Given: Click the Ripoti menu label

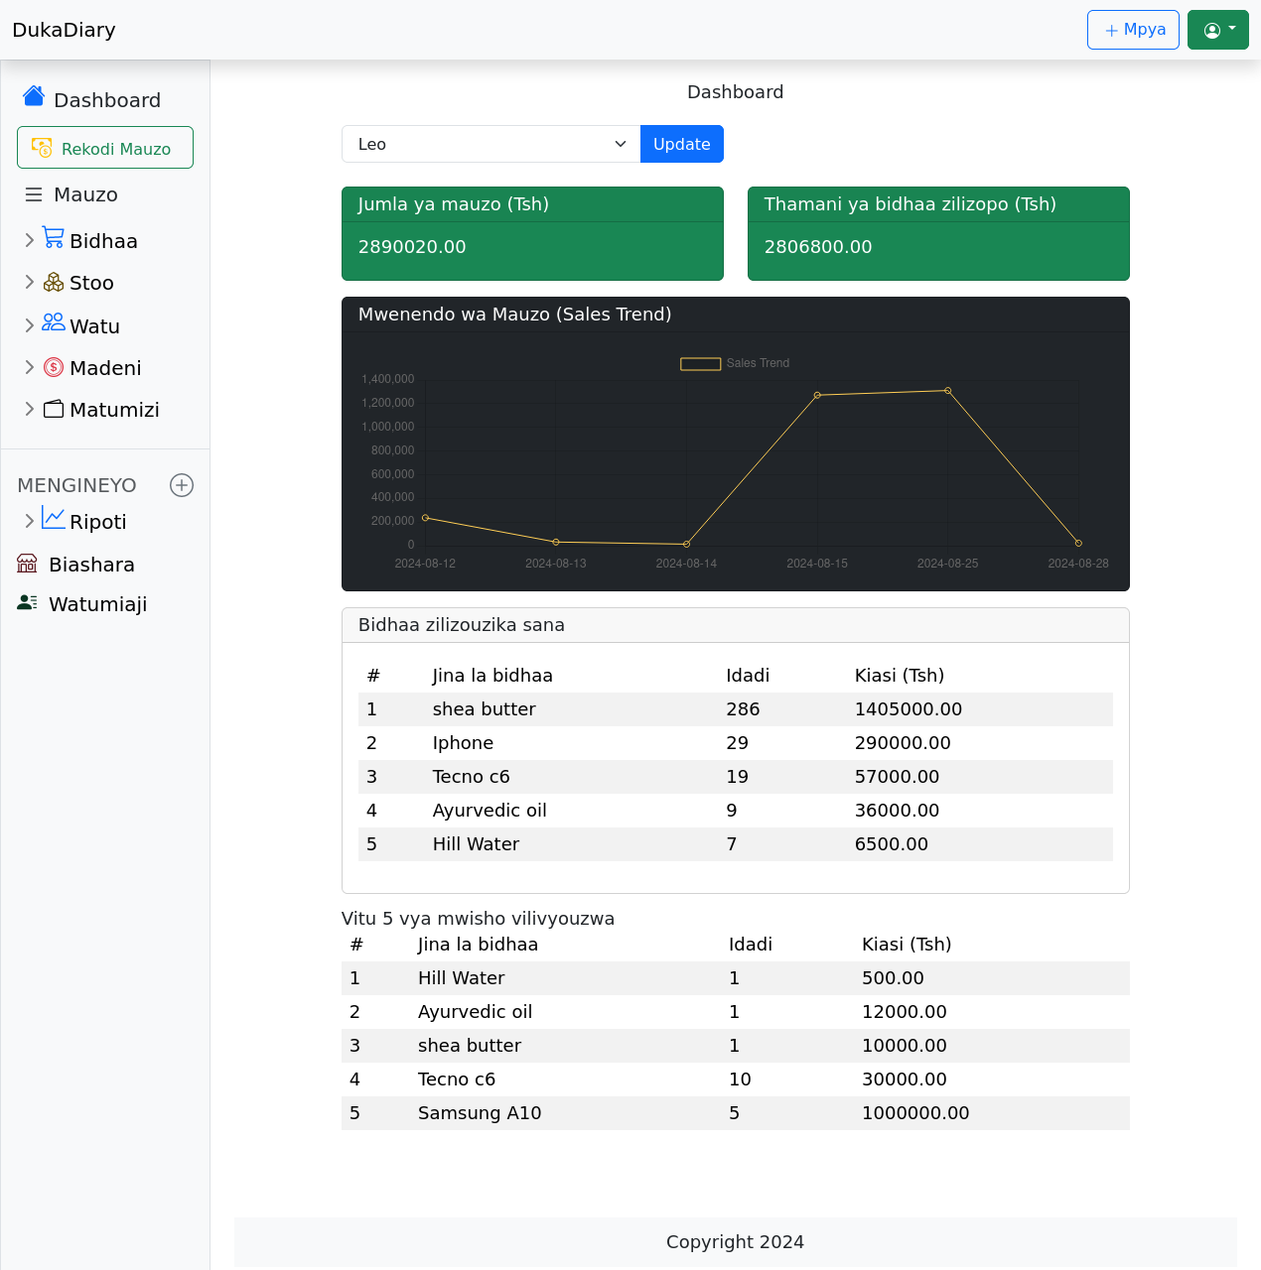Looking at the screenshot, I should [97, 522].
